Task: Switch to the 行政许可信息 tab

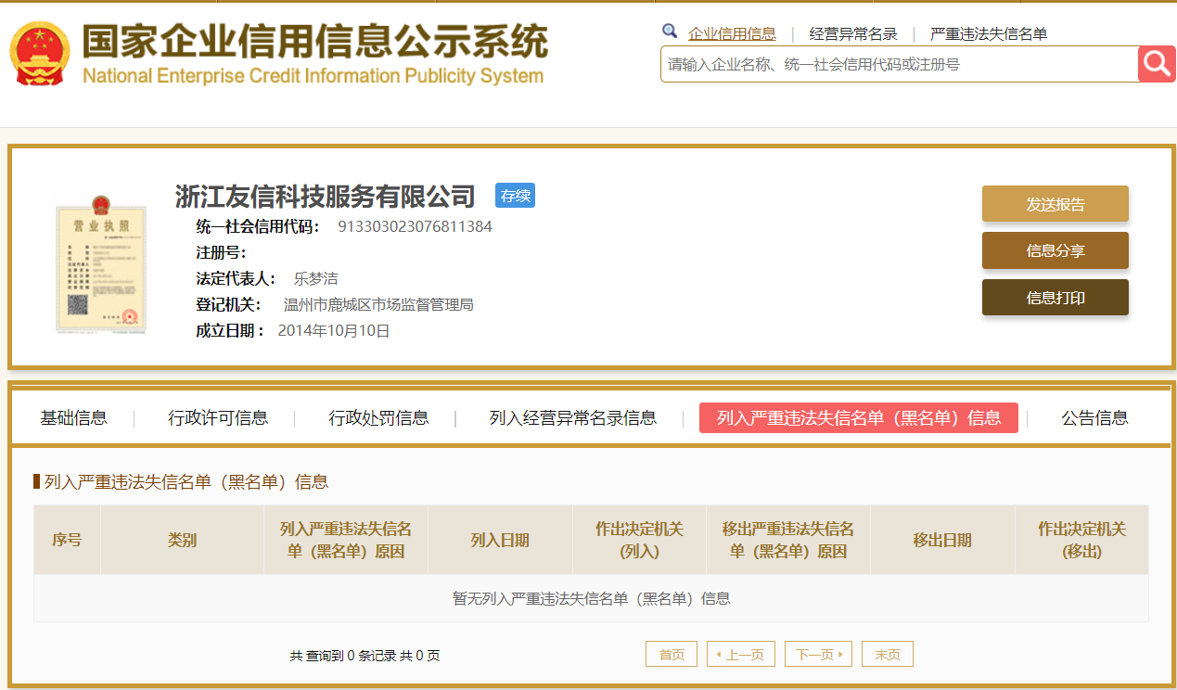Action: pyautogui.click(x=218, y=418)
